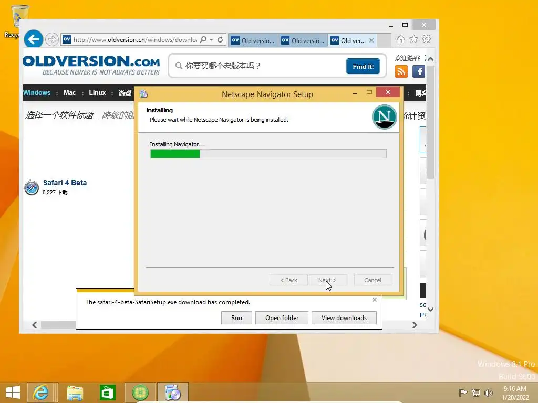
Task: Minimize the Netscape Navigator Setup window
Action: pyautogui.click(x=355, y=92)
